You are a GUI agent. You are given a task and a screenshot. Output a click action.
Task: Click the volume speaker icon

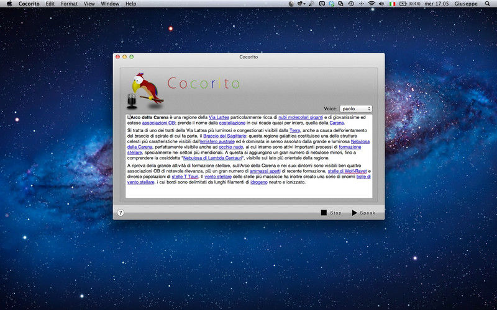pos(381,4)
